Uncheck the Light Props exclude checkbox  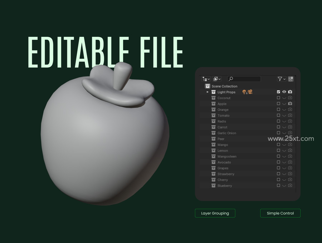(x=278, y=92)
